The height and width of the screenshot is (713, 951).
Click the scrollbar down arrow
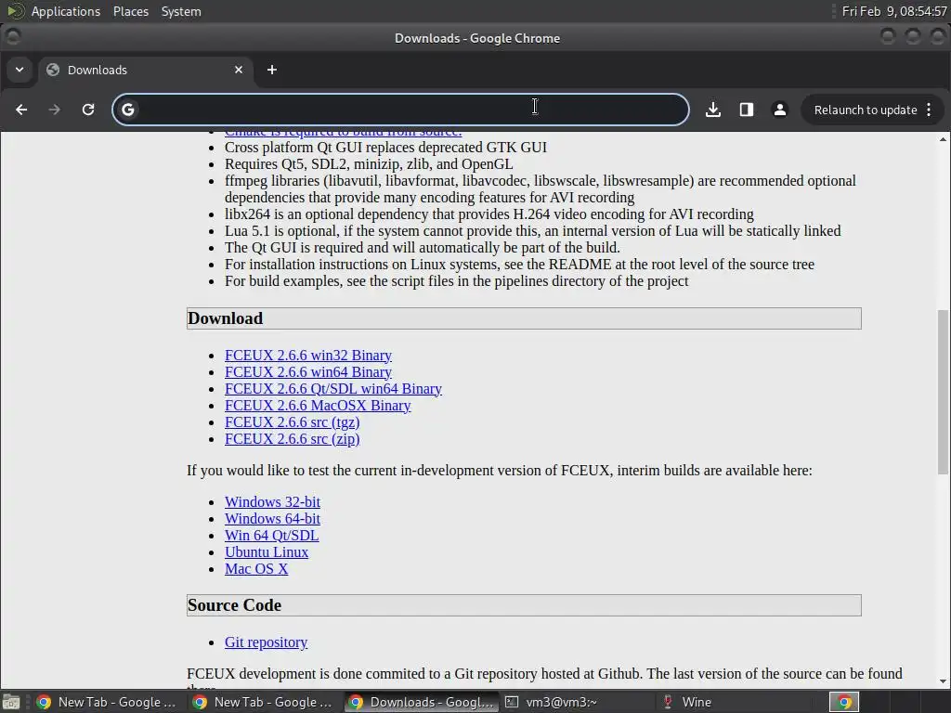click(x=943, y=681)
